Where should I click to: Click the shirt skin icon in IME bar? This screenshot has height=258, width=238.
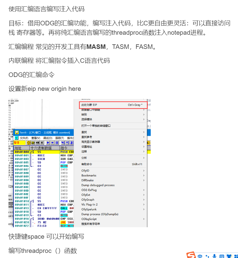pos(229,256)
